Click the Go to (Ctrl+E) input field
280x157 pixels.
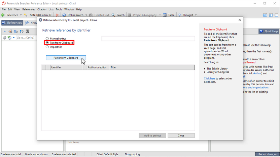pos(27,38)
